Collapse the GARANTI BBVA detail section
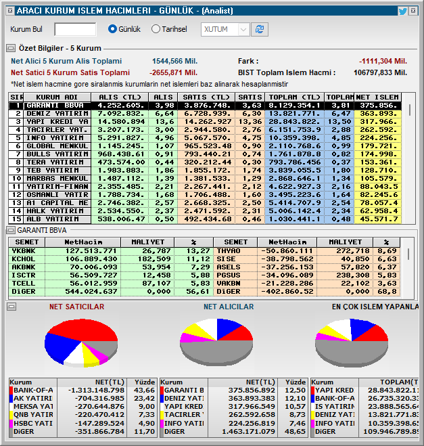424x446 pixels. [x=11, y=230]
